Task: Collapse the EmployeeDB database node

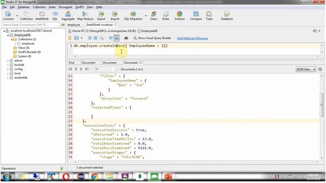Action: point(8,35)
